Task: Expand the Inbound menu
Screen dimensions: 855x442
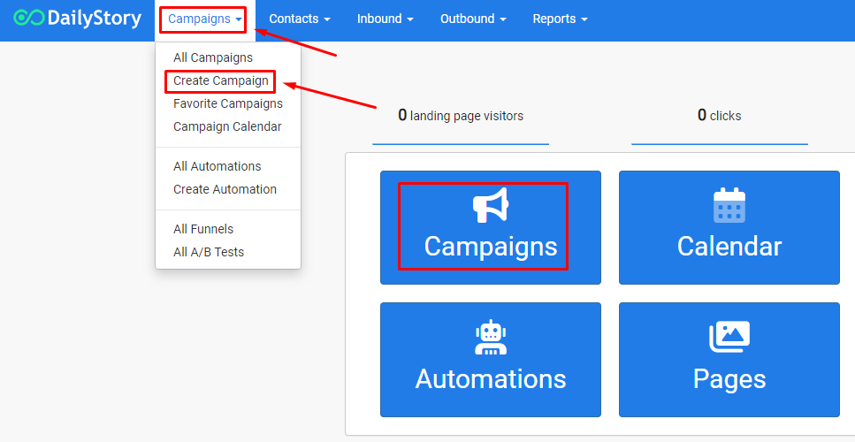Action: point(386,19)
